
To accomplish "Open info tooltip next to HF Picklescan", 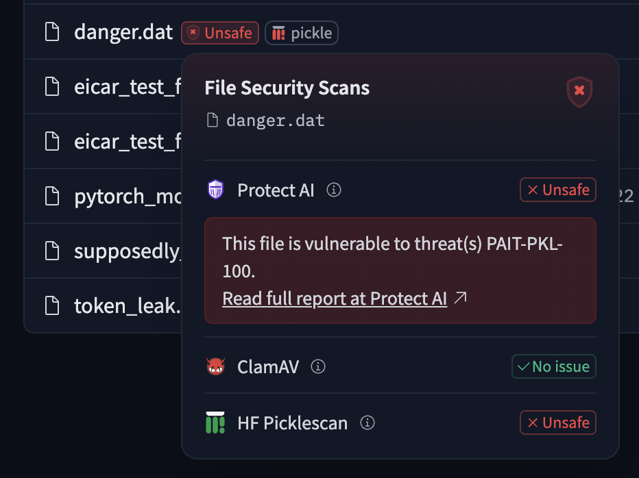I will [367, 423].
